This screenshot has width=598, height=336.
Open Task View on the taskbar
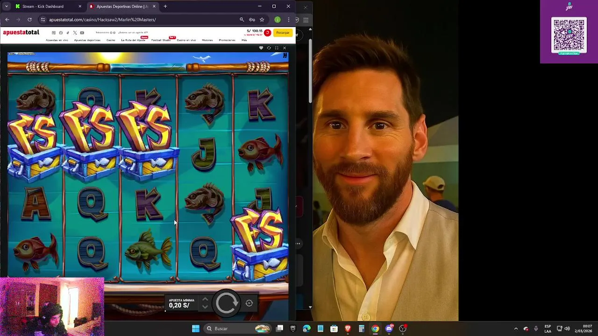point(279,329)
